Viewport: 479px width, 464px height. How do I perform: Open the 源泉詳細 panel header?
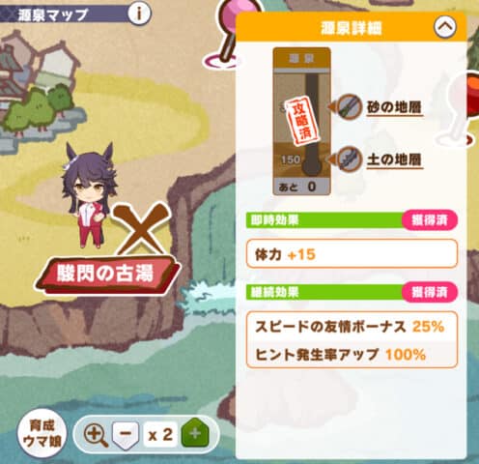pos(351,27)
